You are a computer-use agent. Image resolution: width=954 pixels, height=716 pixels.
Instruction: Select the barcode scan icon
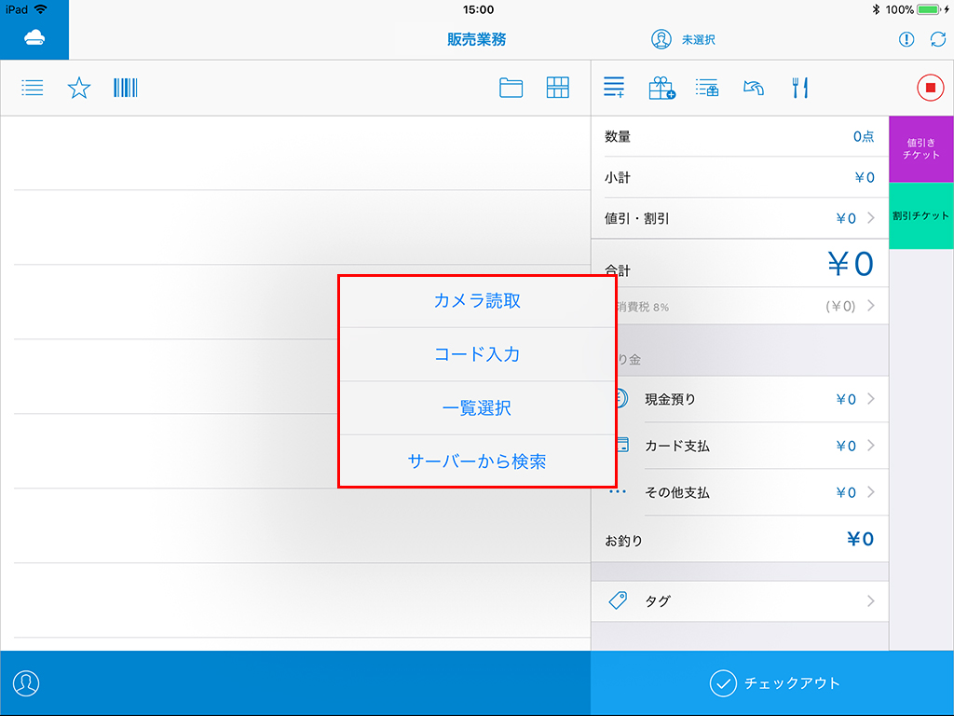pos(126,88)
